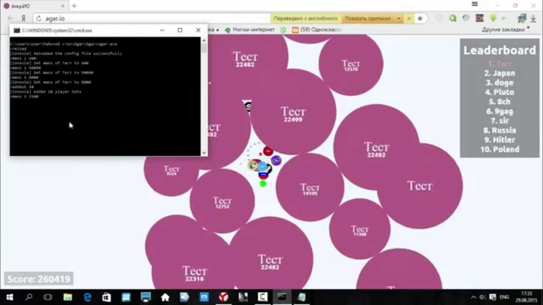The image size is (543, 305).
Task: Click 'Показать оригинал' button
Action: [x=367, y=19]
